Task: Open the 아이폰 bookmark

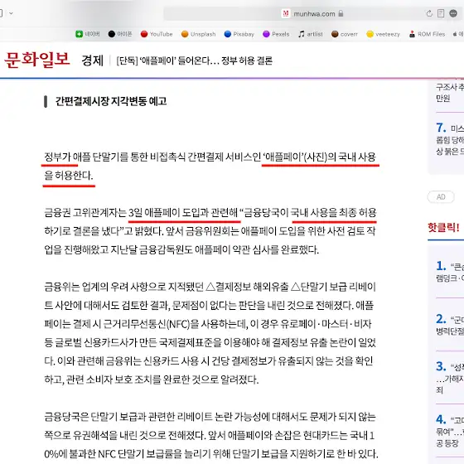Action: 120,34
